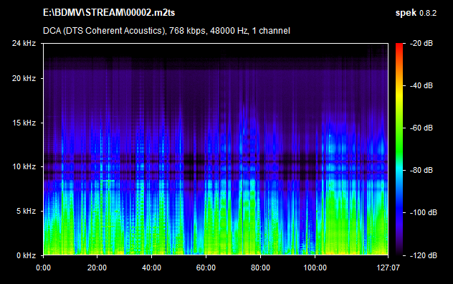Click the 24 kHz frequency axis label
The image size is (453, 284).
(24, 43)
